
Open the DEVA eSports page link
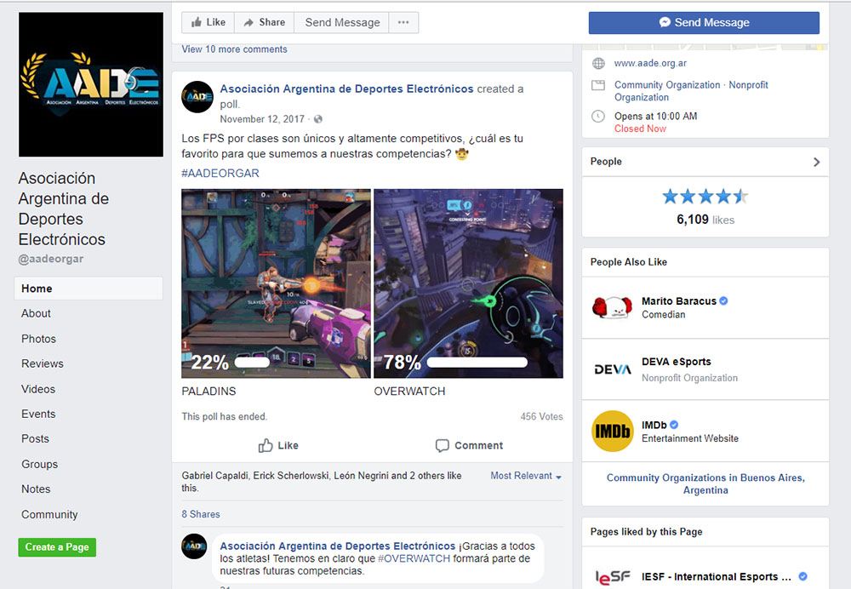(x=677, y=362)
